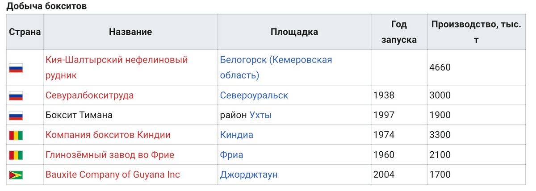The height and width of the screenshot is (191, 536).
Task: Follow the Джорджтаун link
Action: 249,174
